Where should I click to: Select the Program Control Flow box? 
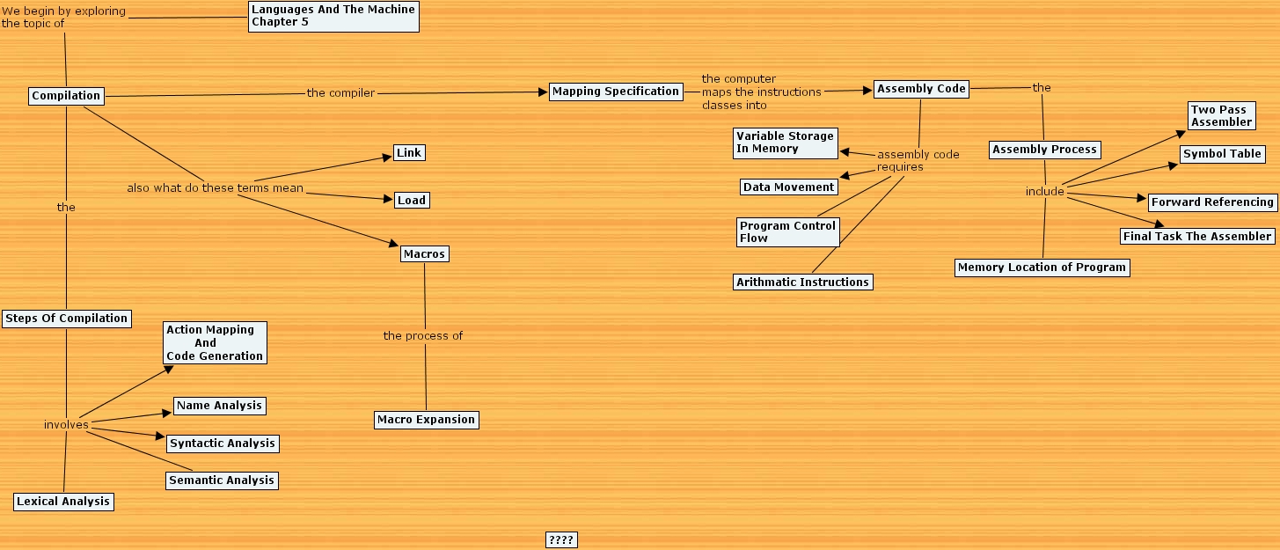pyautogui.click(x=787, y=231)
